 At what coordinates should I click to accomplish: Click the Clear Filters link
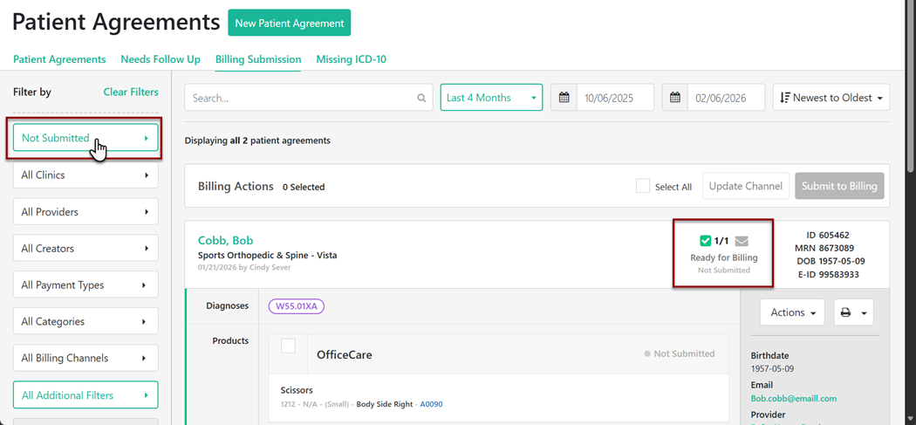pyautogui.click(x=131, y=92)
